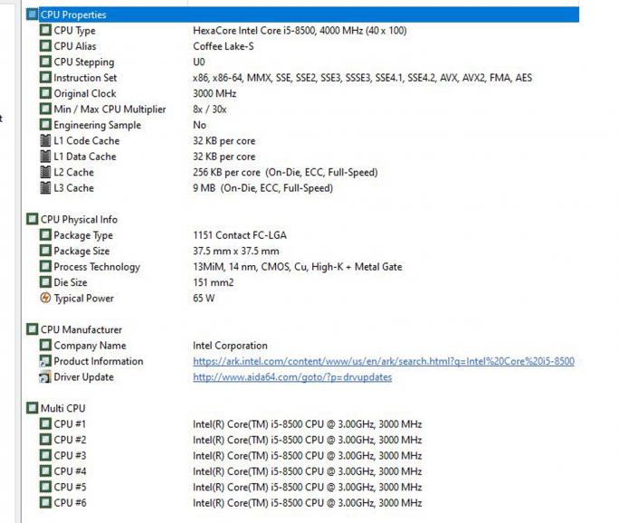Click the CPU Manufacturer heading
This screenshot has width=619, height=523.
(x=81, y=329)
